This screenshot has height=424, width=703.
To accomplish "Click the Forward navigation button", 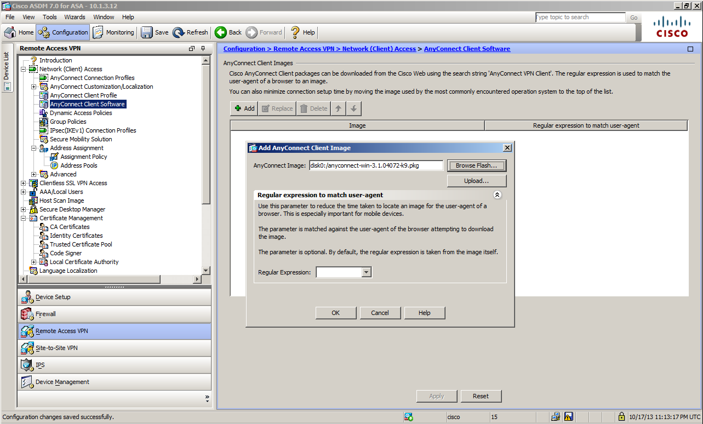I will click(264, 32).
